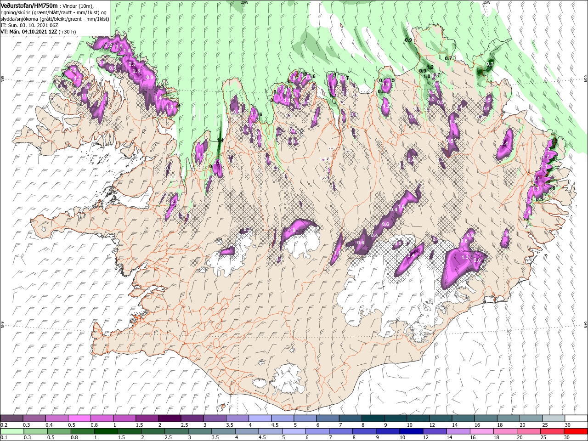Pick the crimson swatch between 25 and 30, lower legend

552,431
